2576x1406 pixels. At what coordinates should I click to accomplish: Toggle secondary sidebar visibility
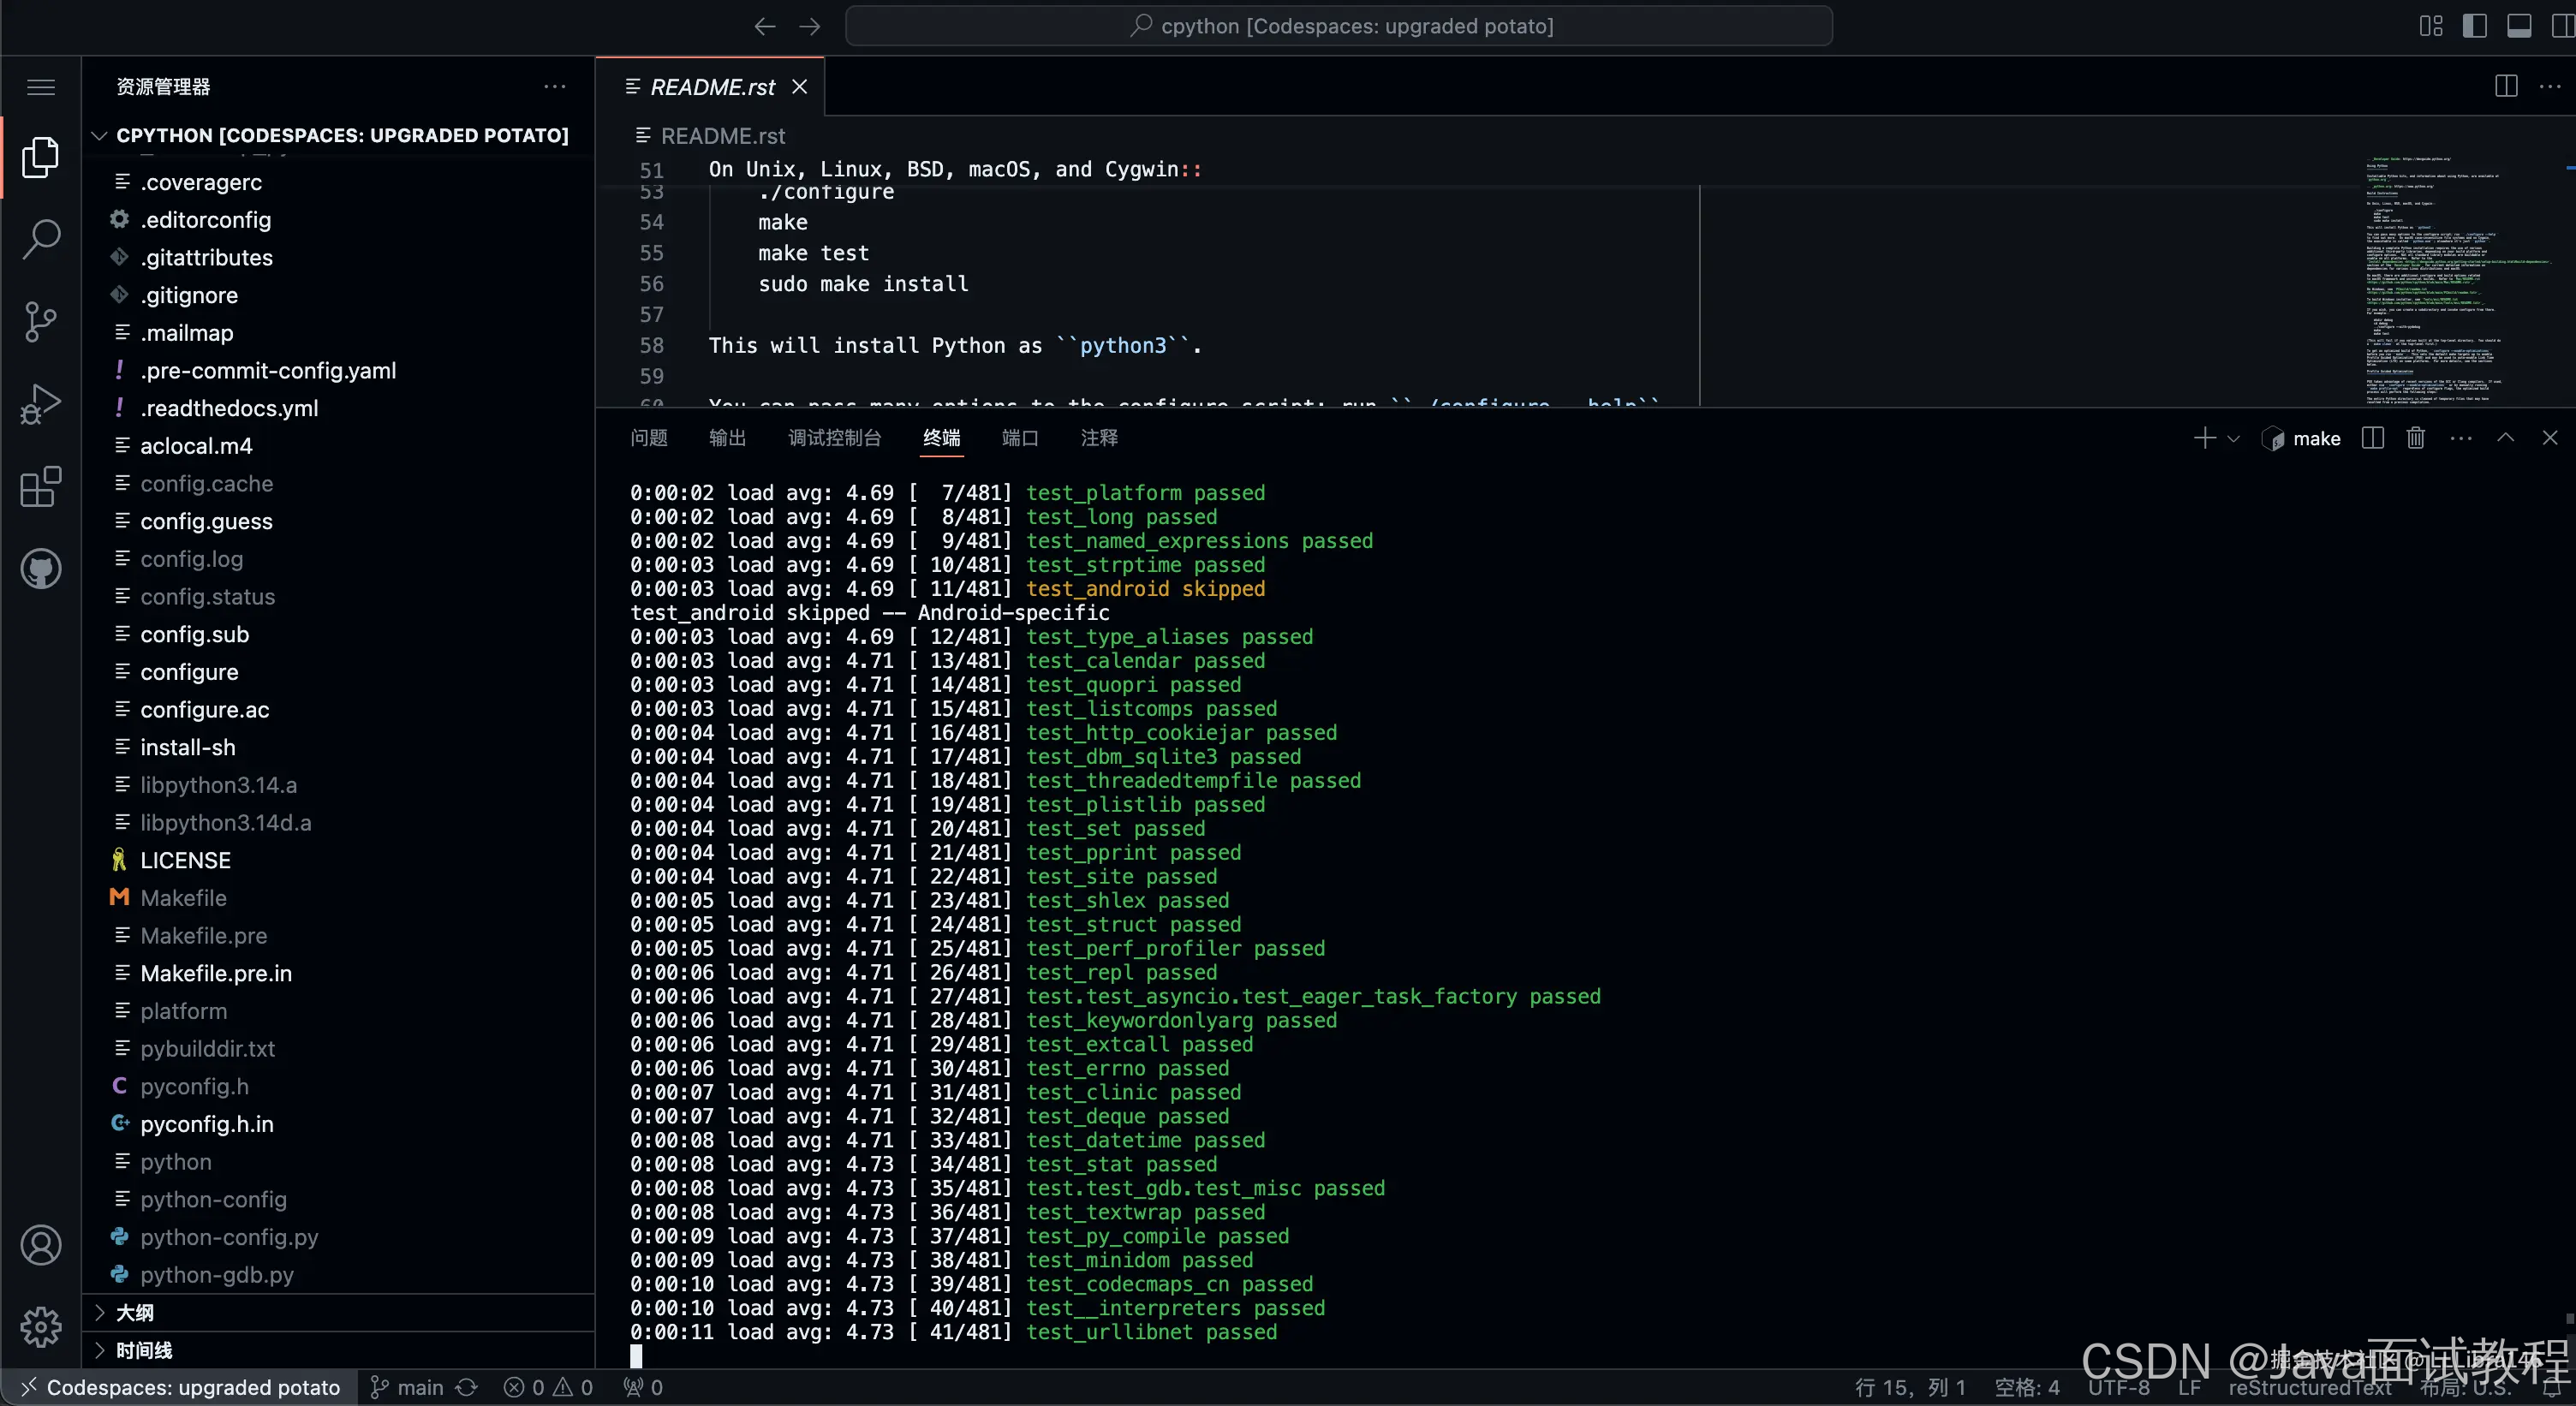pyautogui.click(x=2563, y=26)
